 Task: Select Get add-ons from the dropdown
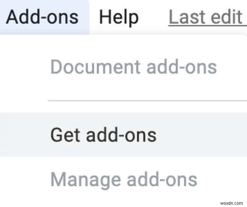click(x=104, y=134)
